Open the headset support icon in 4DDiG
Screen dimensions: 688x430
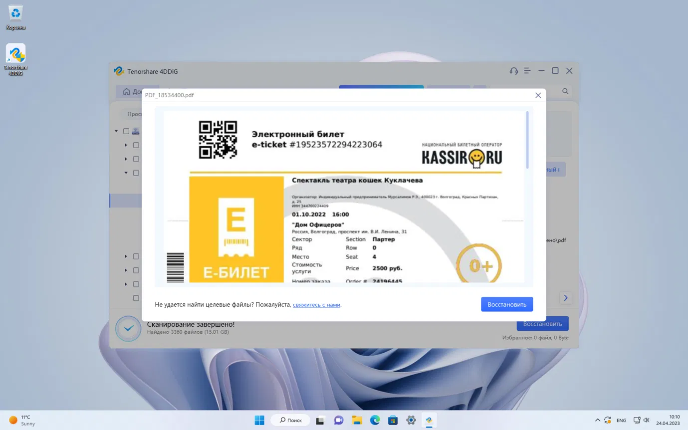[513, 71]
